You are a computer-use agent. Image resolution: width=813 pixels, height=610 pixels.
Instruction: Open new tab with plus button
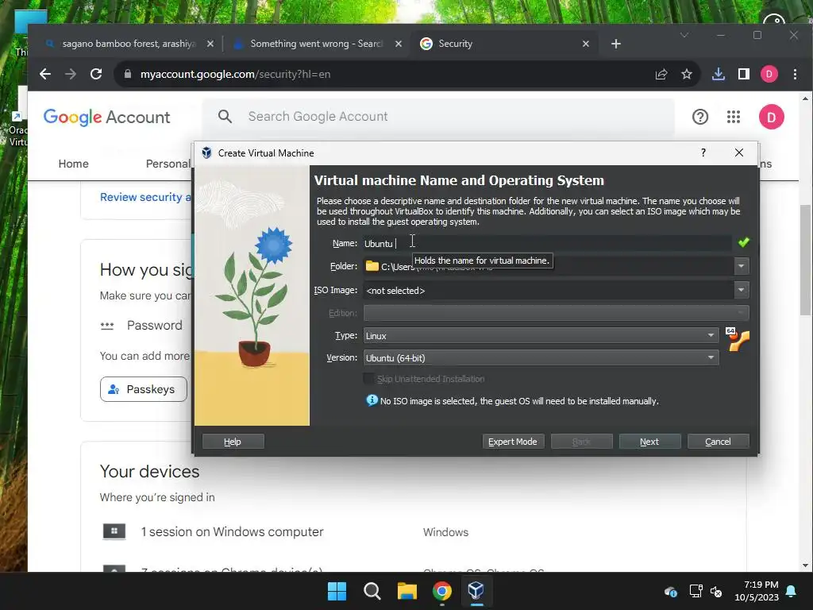pyautogui.click(x=616, y=44)
